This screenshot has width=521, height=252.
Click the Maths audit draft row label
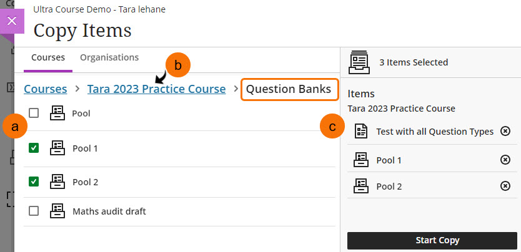pyautogui.click(x=109, y=211)
